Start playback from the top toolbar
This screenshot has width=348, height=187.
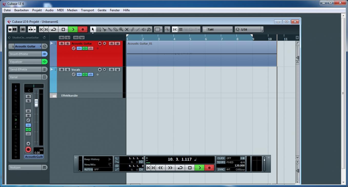(x=73, y=29)
